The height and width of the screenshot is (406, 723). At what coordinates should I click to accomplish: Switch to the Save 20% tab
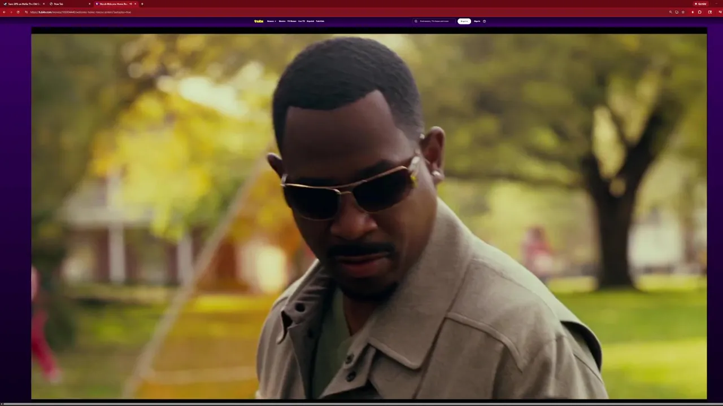point(24,4)
